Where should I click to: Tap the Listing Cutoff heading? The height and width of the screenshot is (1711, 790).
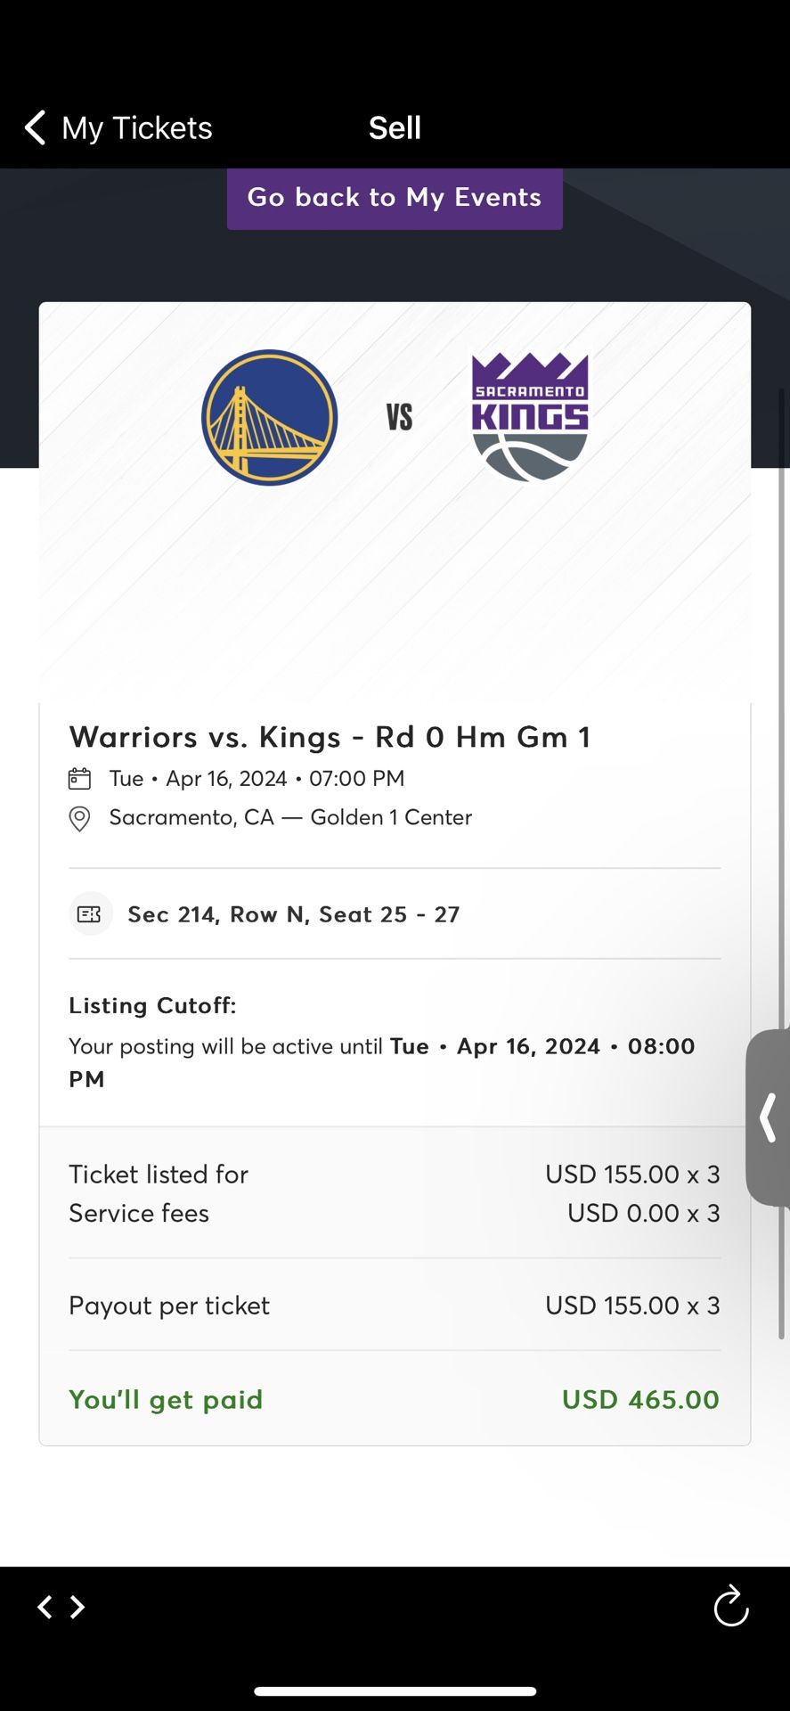point(152,1005)
